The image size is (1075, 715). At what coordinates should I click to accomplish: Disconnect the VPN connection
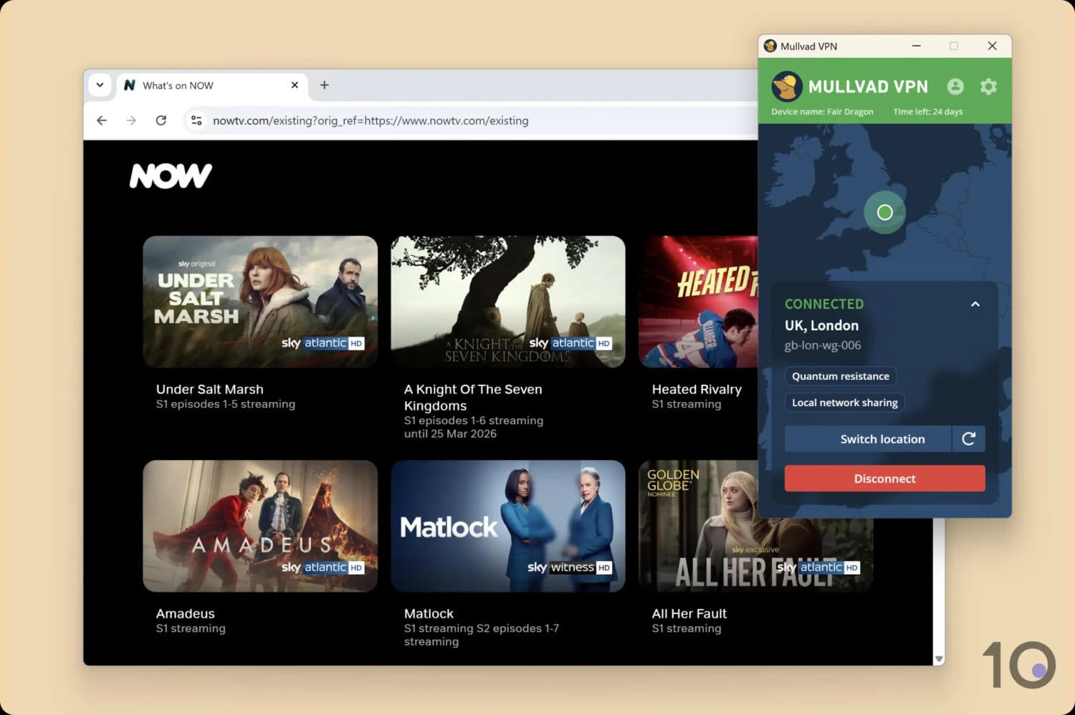[884, 478]
